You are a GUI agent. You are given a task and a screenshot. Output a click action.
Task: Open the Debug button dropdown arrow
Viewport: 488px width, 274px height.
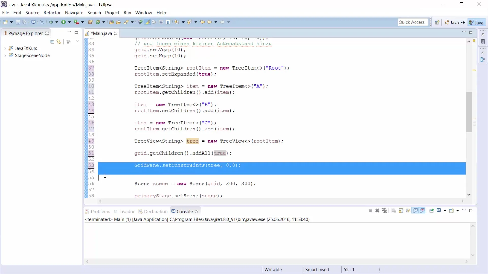pyautogui.click(x=57, y=22)
